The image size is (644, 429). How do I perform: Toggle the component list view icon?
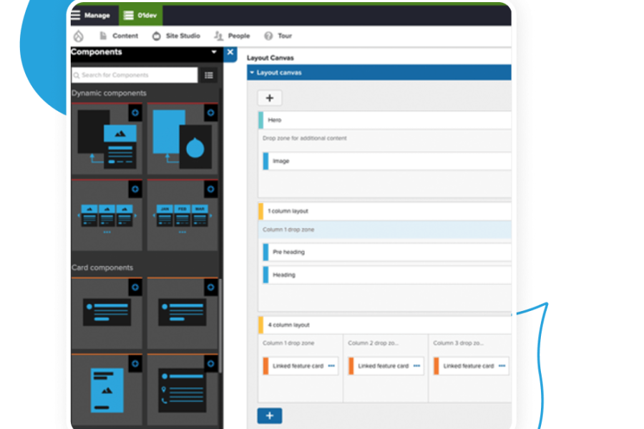(x=209, y=75)
